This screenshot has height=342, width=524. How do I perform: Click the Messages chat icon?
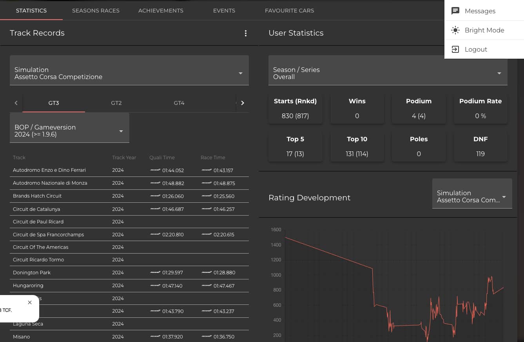click(455, 11)
